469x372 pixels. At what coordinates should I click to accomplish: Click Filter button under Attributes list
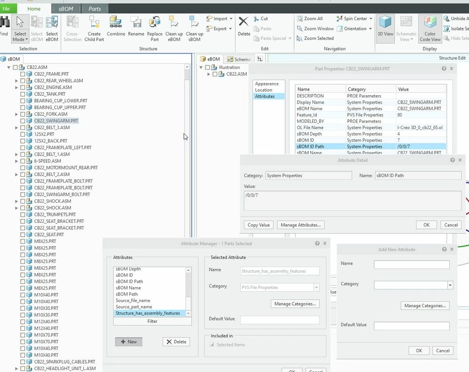coord(152,321)
